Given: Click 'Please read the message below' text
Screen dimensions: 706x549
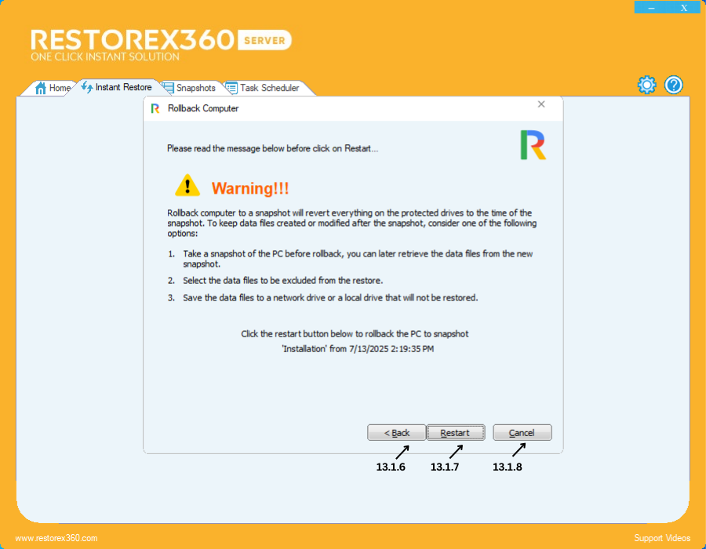Looking at the screenshot, I should pos(272,148).
